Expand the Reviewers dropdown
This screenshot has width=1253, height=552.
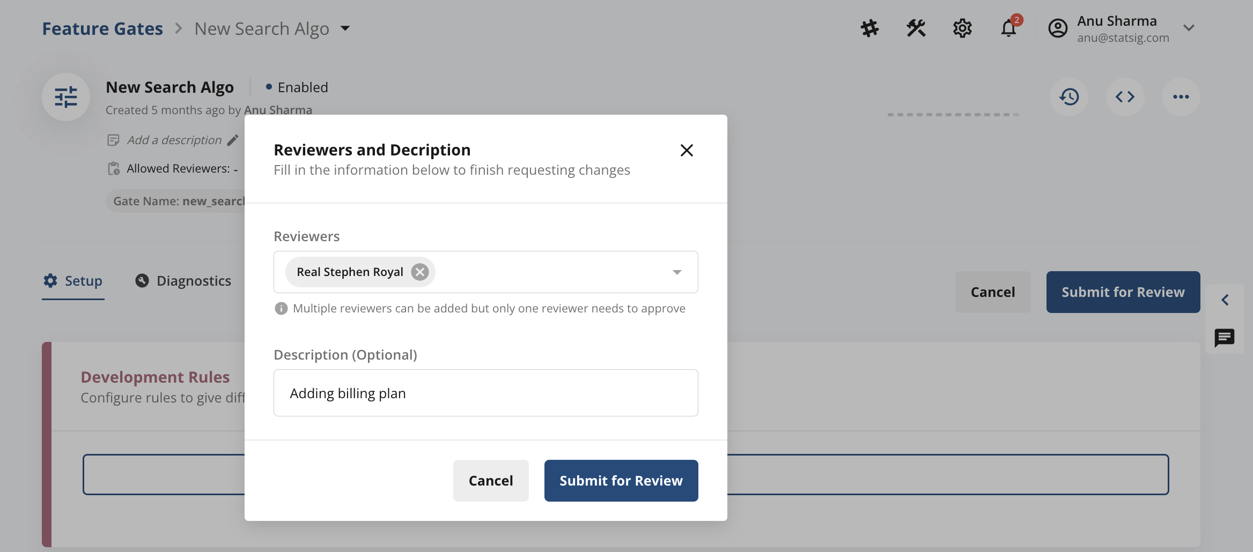(x=676, y=272)
